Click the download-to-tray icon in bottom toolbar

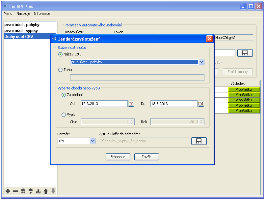(x=38, y=191)
